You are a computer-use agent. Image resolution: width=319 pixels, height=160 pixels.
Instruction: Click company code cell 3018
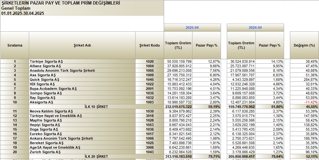pos(149,116)
